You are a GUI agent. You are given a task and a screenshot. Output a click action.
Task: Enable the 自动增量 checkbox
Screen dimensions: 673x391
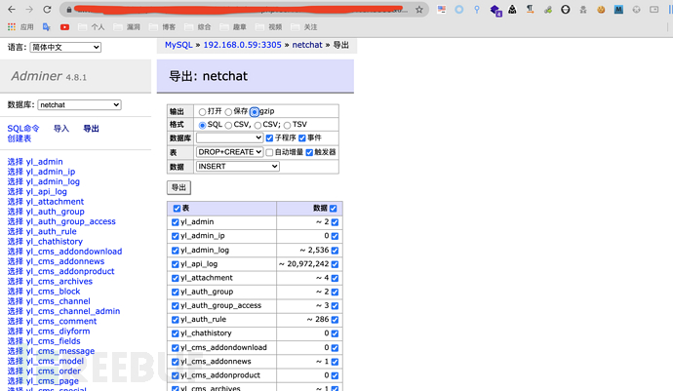click(269, 152)
